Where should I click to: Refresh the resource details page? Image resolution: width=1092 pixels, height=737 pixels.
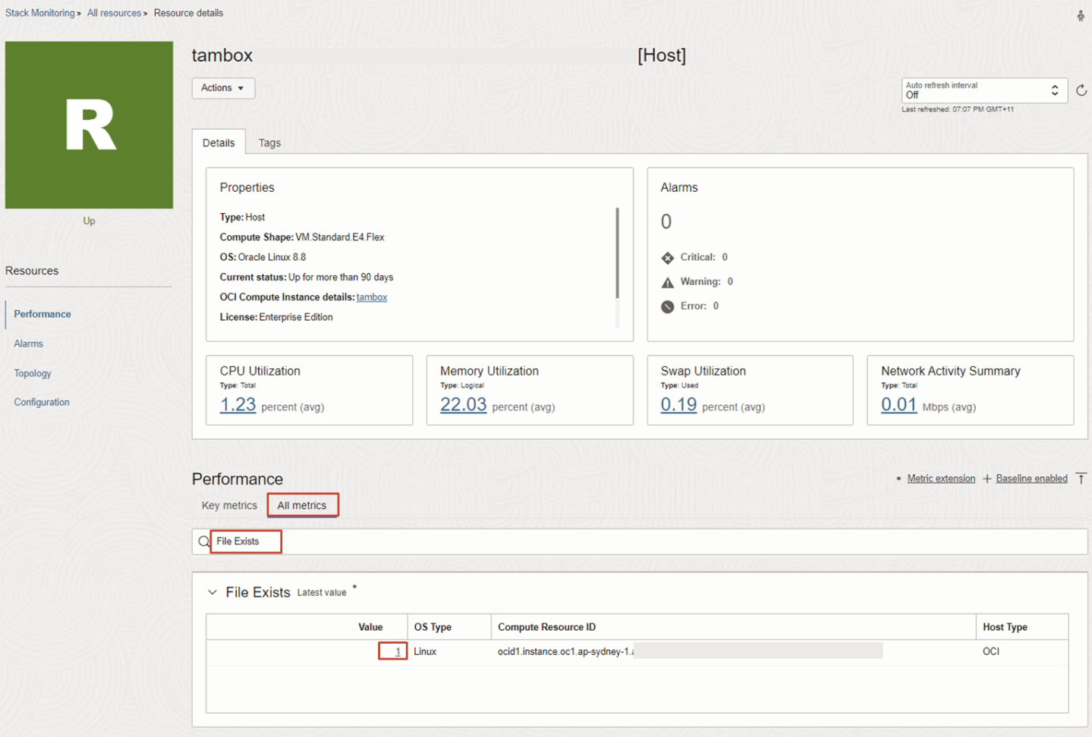point(1081,89)
